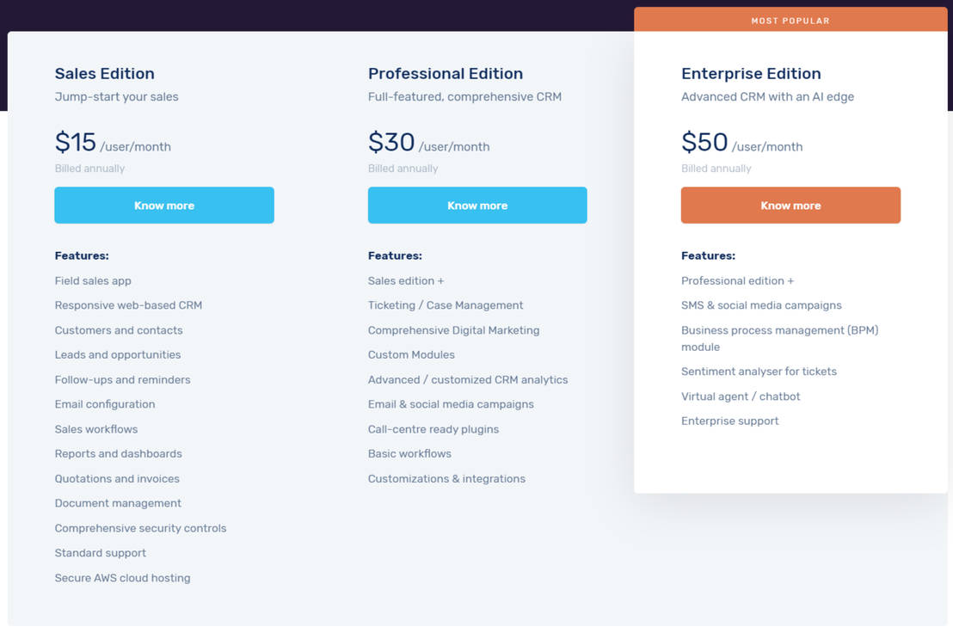Click the Features: label in Professional Edition
953x633 pixels.
point(395,255)
